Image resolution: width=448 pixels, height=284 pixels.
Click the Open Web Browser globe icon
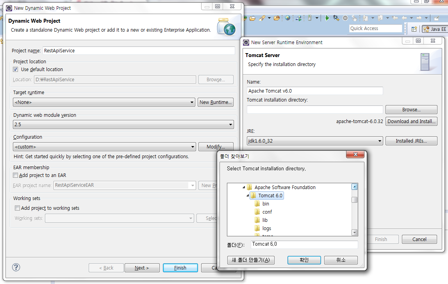[288, 18]
